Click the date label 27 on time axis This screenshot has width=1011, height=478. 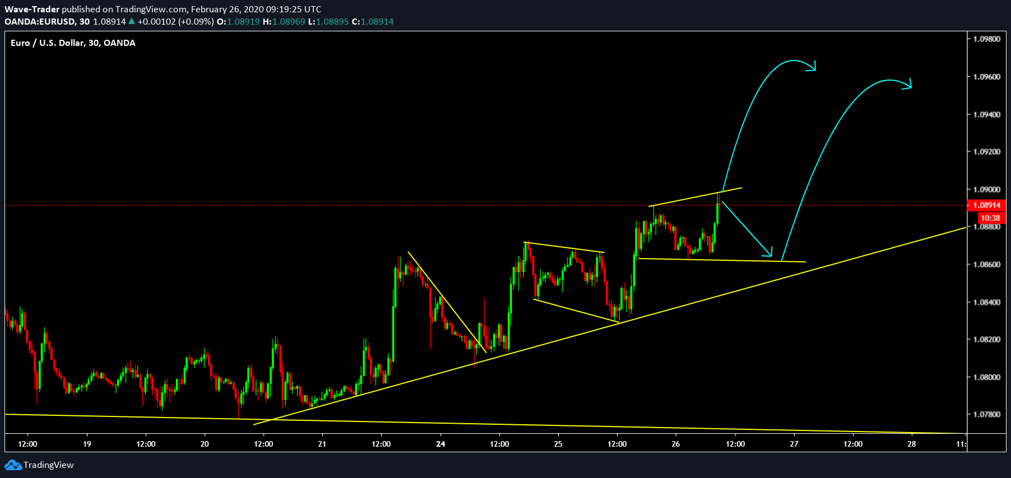click(x=794, y=444)
